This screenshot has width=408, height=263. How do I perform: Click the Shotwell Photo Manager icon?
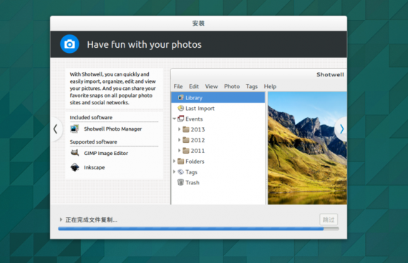pos(74,129)
